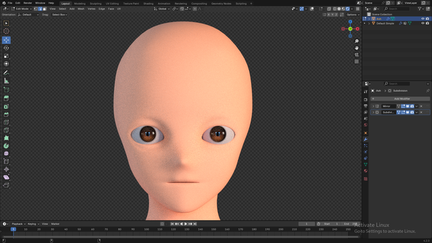Switch to solid viewport shading
The image size is (432, 243).
point(339,9)
